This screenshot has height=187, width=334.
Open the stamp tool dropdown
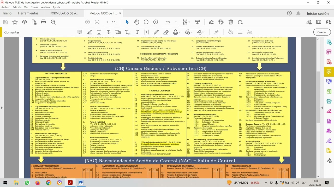(177, 32)
